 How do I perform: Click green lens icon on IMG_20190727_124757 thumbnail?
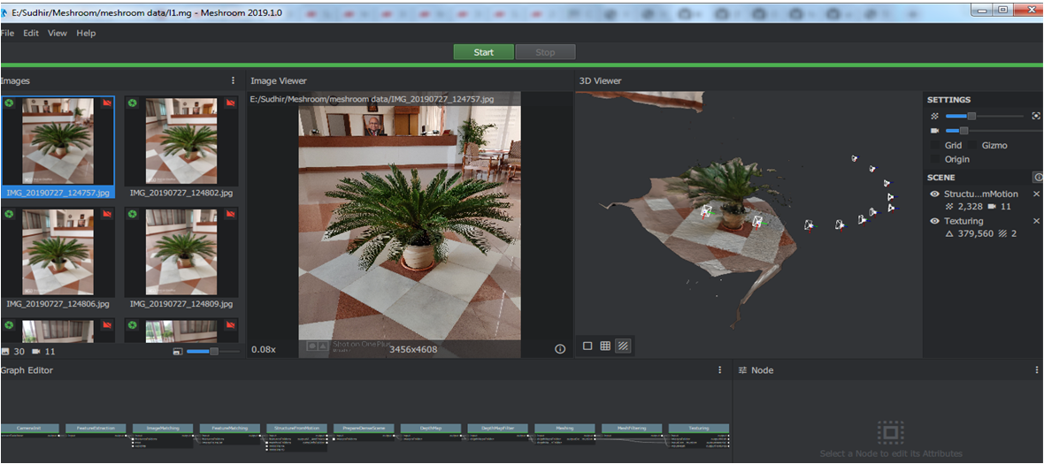pyautogui.click(x=10, y=103)
